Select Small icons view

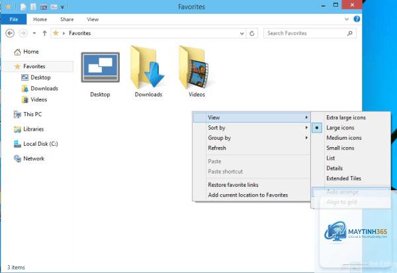351,148
